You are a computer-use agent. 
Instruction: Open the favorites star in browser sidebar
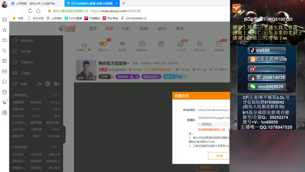(x=5, y=30)
